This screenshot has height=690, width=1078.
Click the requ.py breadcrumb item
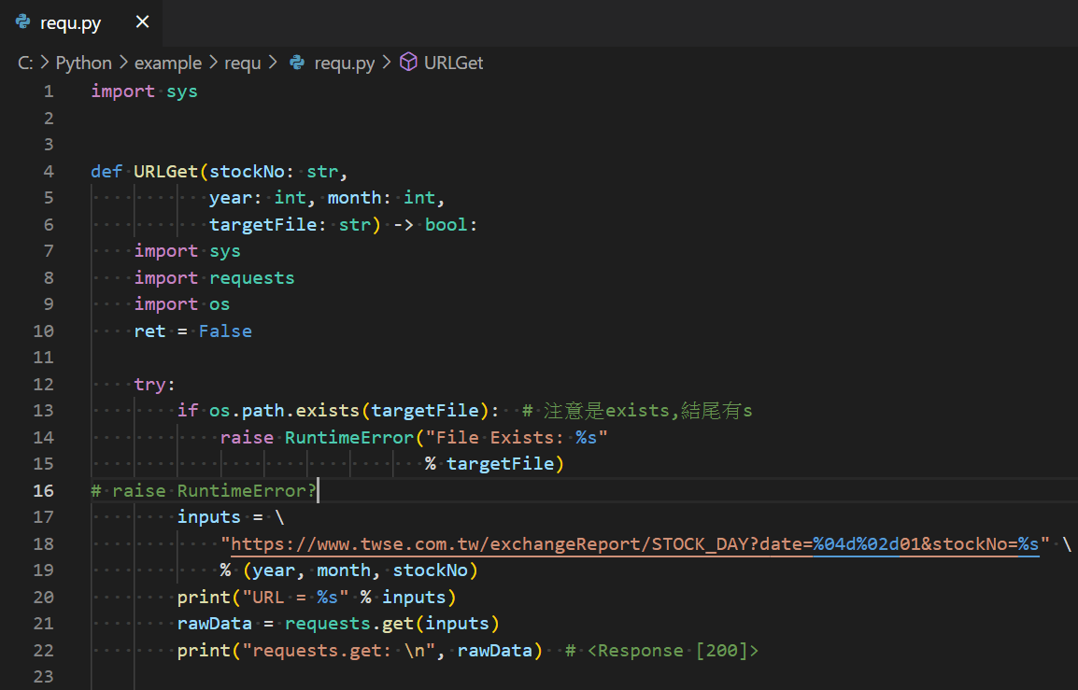click(346, 63)
